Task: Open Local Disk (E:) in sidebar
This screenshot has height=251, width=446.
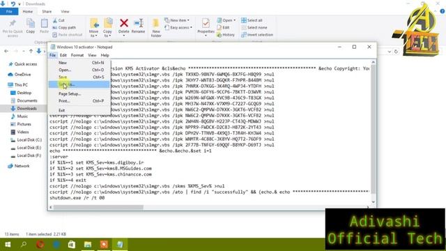Action: pos(26,148)
